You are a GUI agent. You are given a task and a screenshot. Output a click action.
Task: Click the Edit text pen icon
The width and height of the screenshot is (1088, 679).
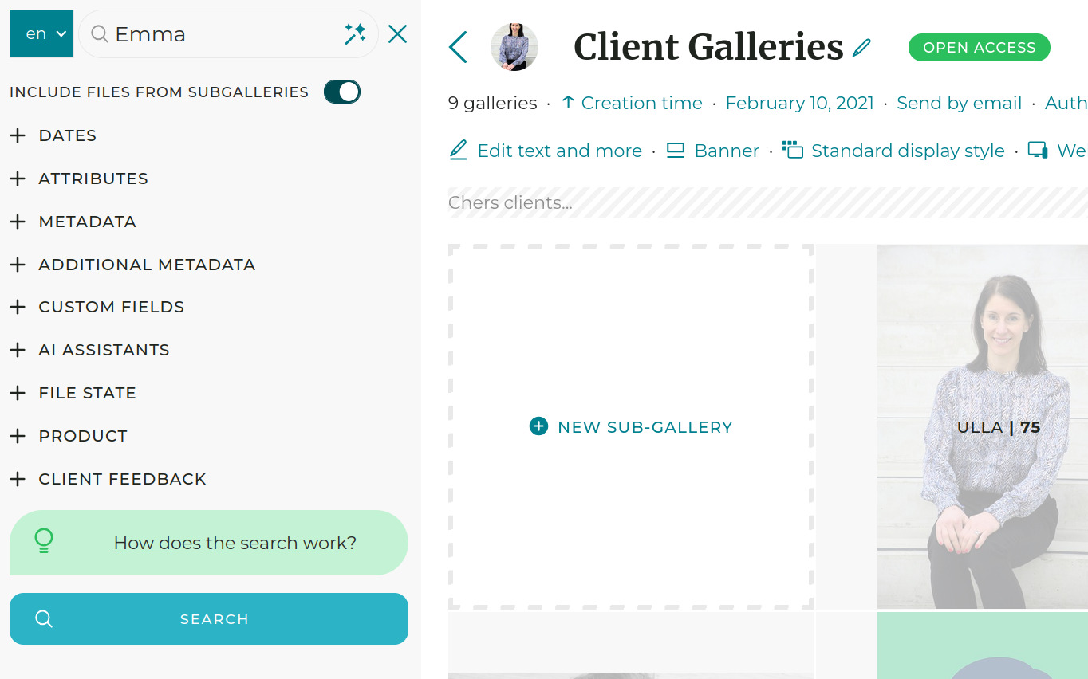click(458, 150)
